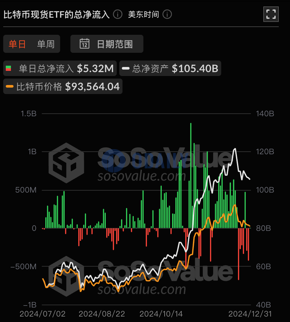The height and width of the screenshot is (322, 290).
Task: Click the $105.40B total assets value
Action: tap(195, 68)
